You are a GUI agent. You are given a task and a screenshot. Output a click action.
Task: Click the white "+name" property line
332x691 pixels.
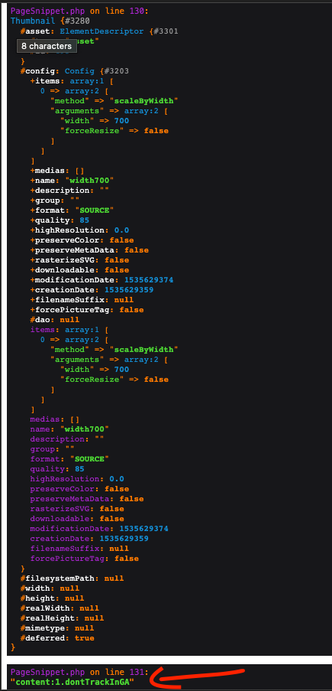pyautogui.click(x=72, y=181)
